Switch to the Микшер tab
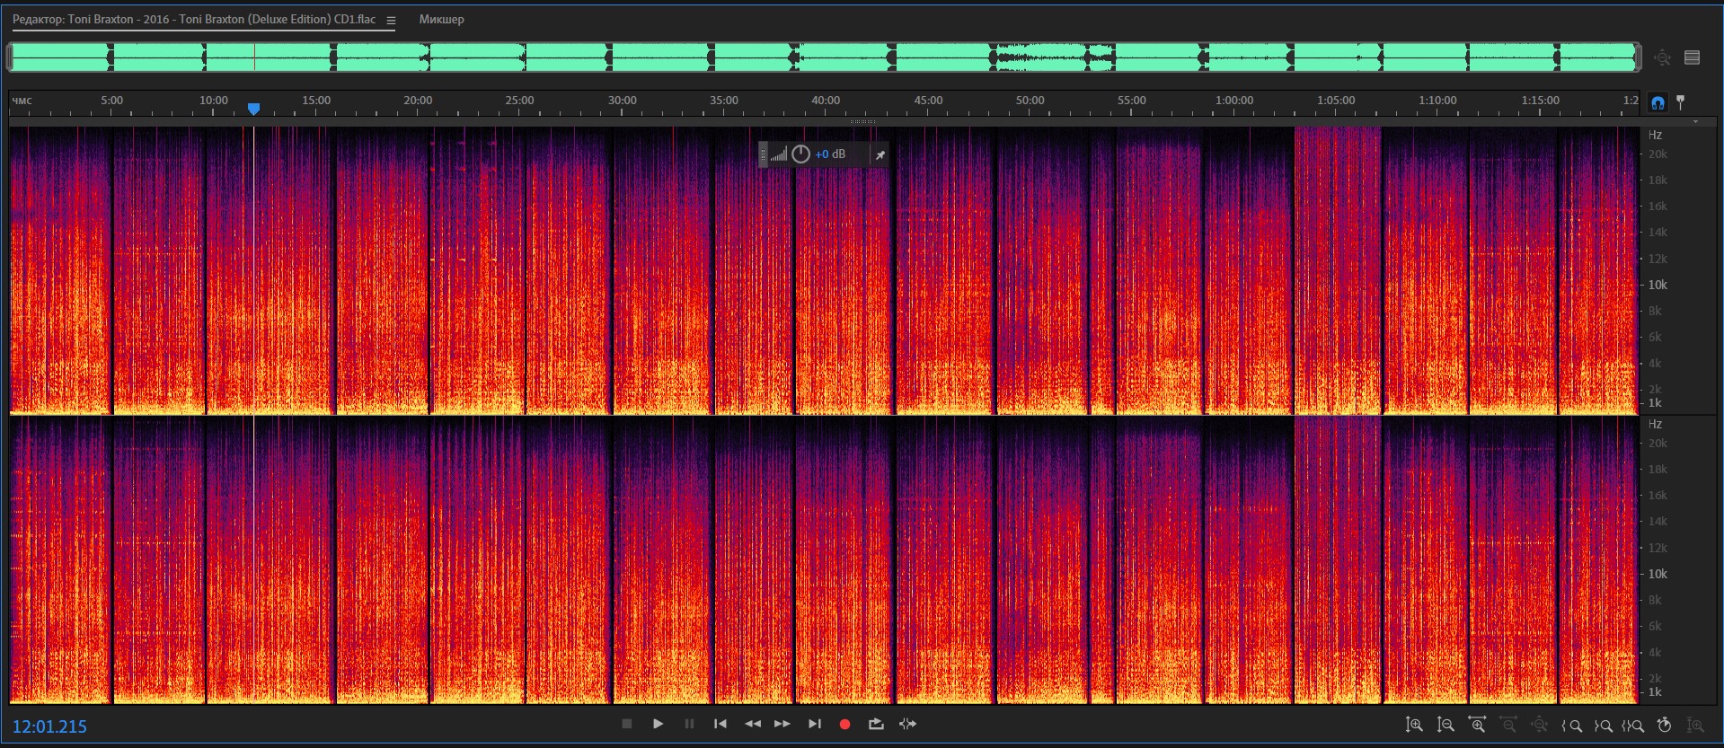 coord(441,20)
